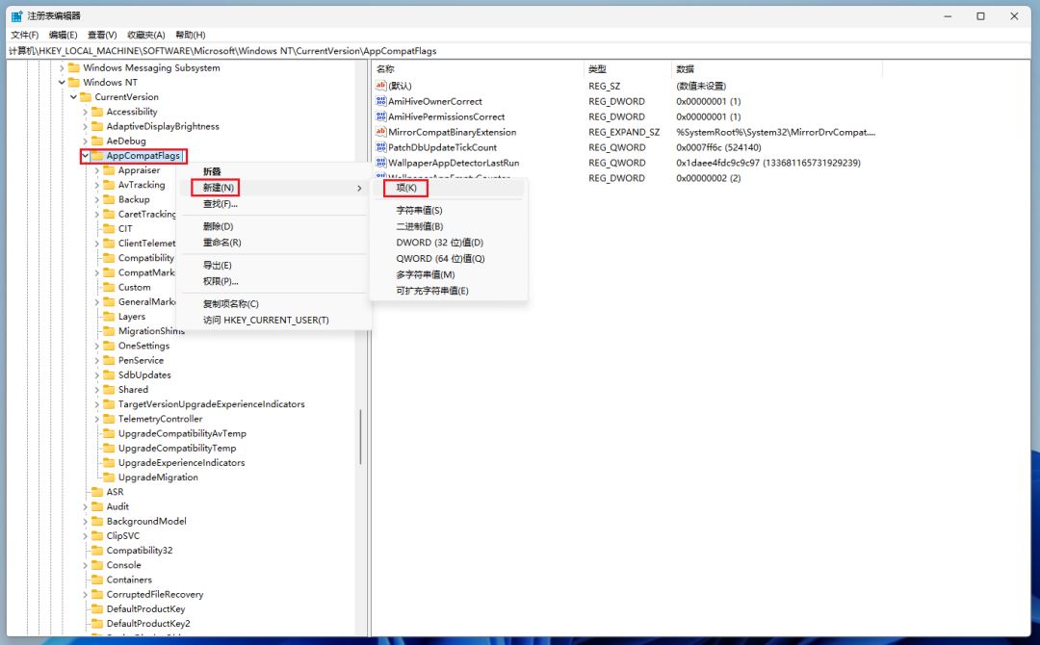Image resolution: width=1040 pixels, height=645 pixels.
Task: Click the AmiHiveOwnerCorrect DWORD value icon
Action: 380,101
